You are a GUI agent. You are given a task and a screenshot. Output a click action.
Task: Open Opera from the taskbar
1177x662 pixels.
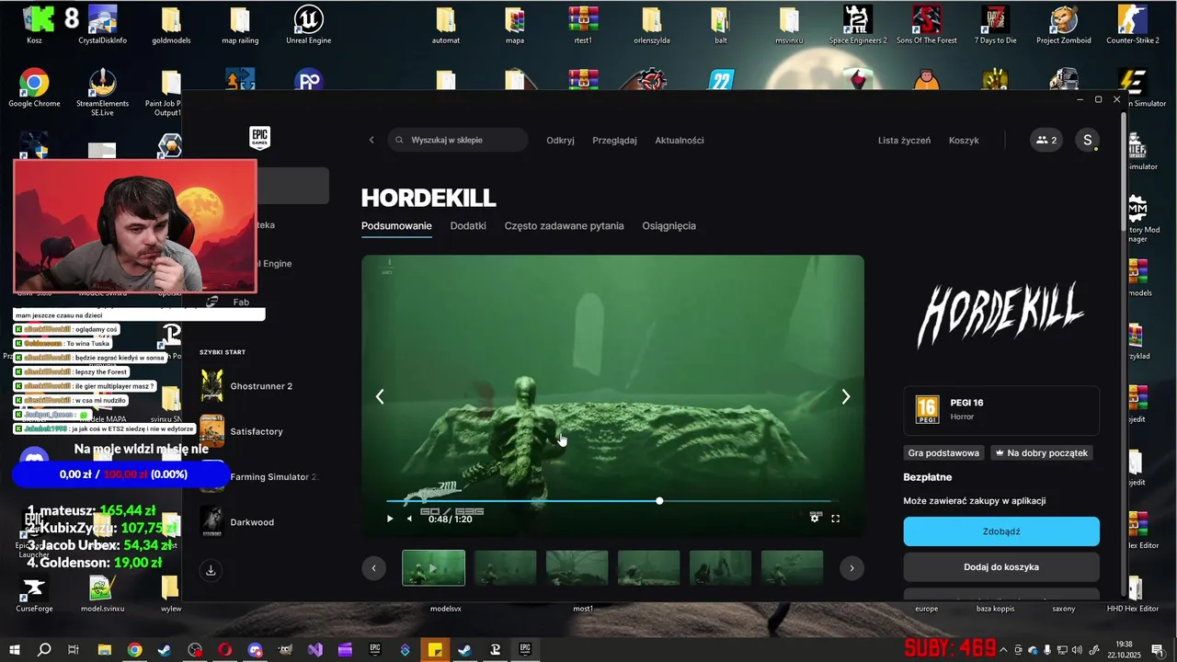pyautogui.click(x=224, y=650)
